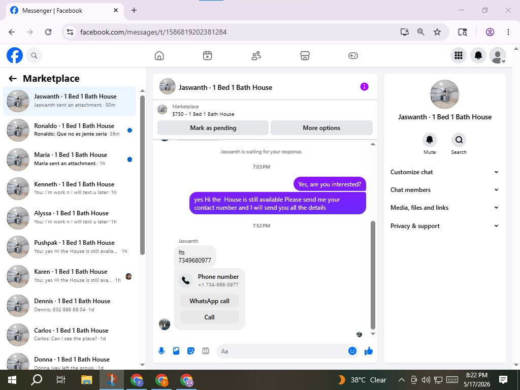Open Alyssa conversation
The height and width of the screenshot is (390, 520).
[x=69, y=217]
